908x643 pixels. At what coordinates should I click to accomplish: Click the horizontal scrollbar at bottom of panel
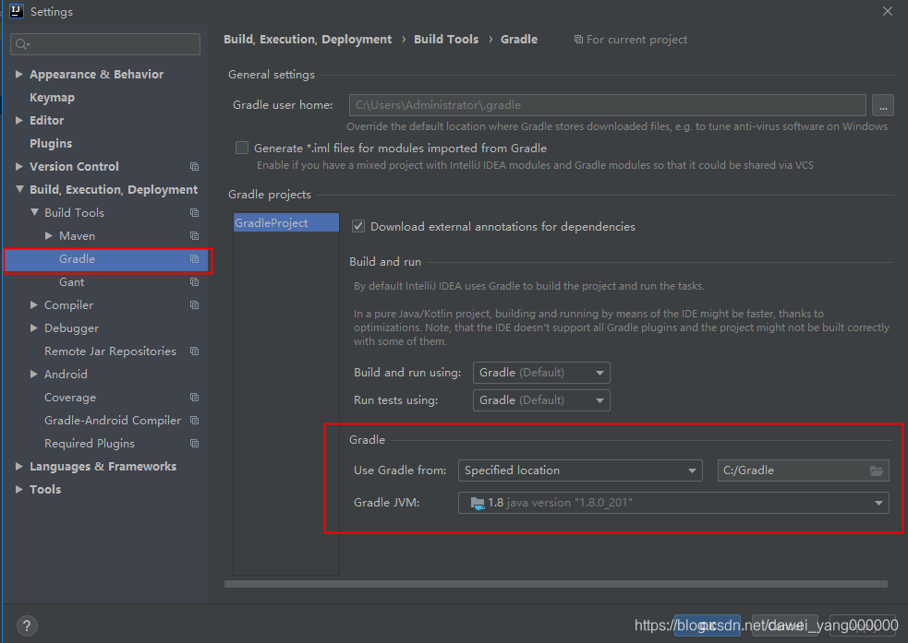556,584
